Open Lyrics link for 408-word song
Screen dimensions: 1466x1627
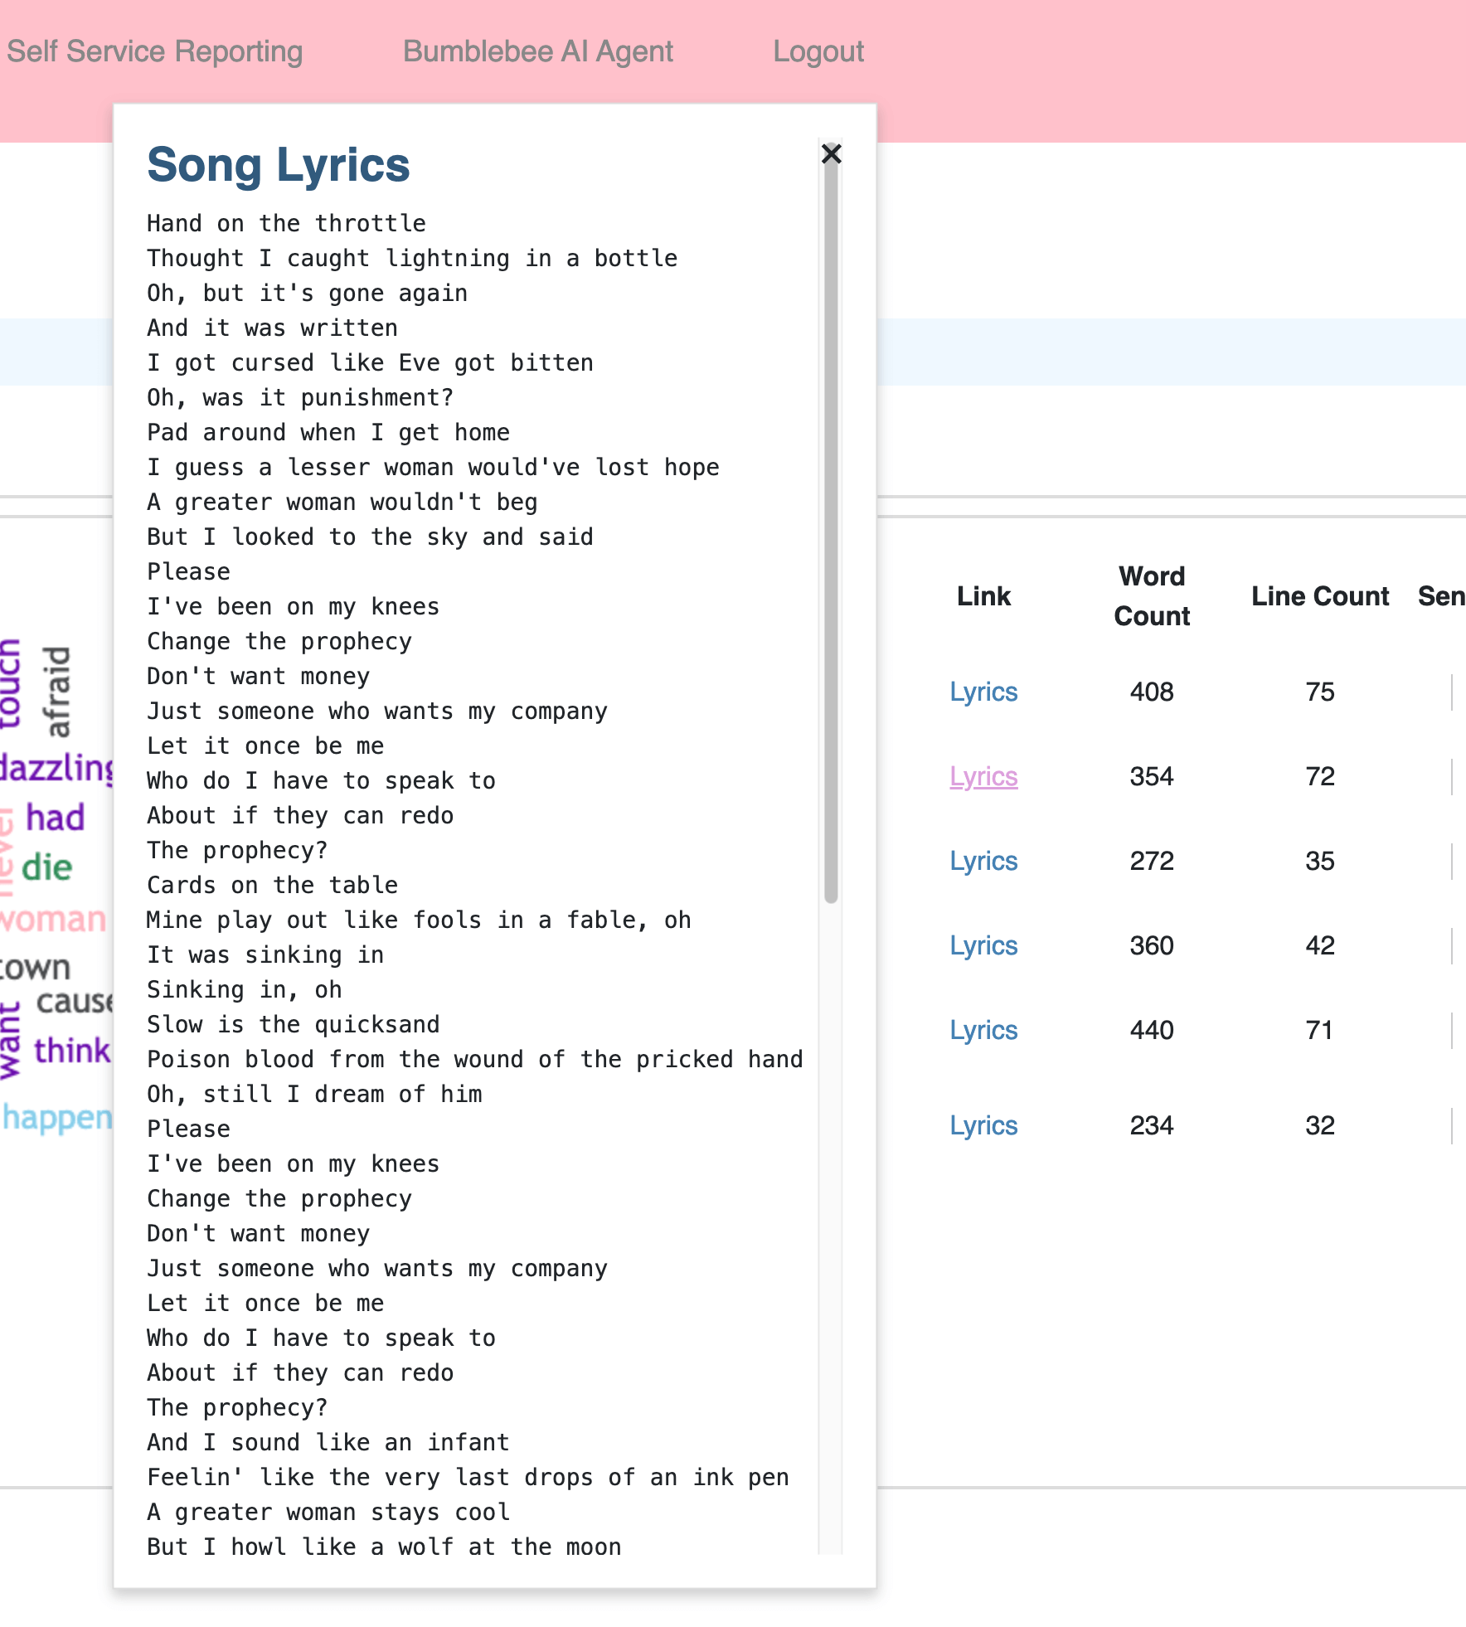tap(983, 692)
